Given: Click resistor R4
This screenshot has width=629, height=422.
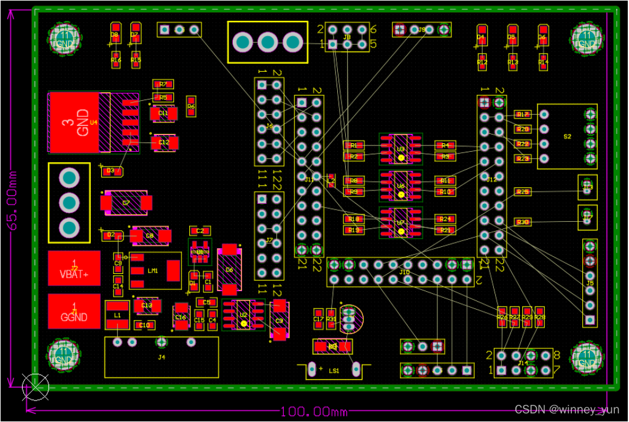Looking at the screenshot, I should [x=445, y=145].
